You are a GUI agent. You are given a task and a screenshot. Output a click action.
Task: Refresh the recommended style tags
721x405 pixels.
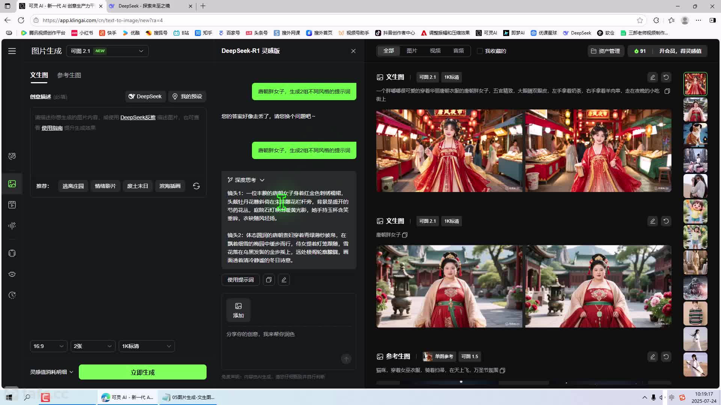click(196, 186)
